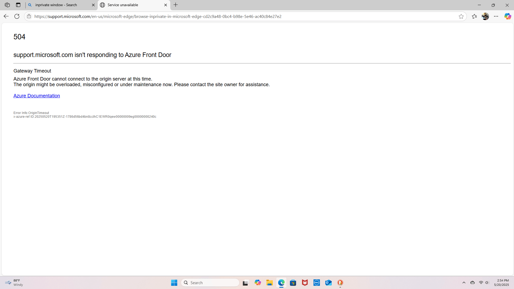514x289 pixels.
Task: Launch Copilot from the taskbar
Action: coord(258,283)
